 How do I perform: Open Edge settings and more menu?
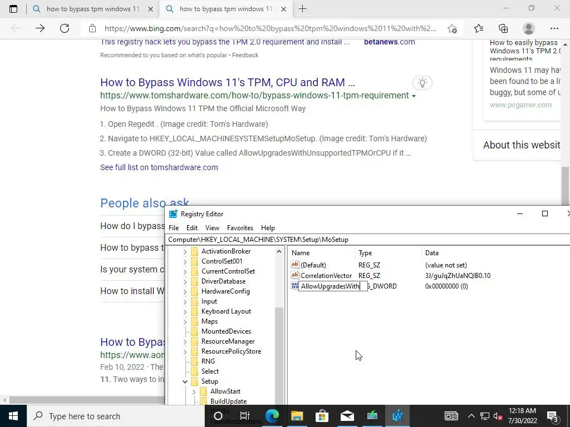[554, 28]
